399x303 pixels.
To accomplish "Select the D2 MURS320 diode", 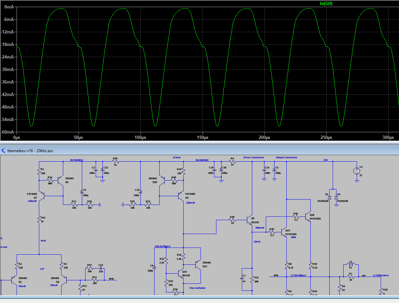I will [x=336, y=197].
